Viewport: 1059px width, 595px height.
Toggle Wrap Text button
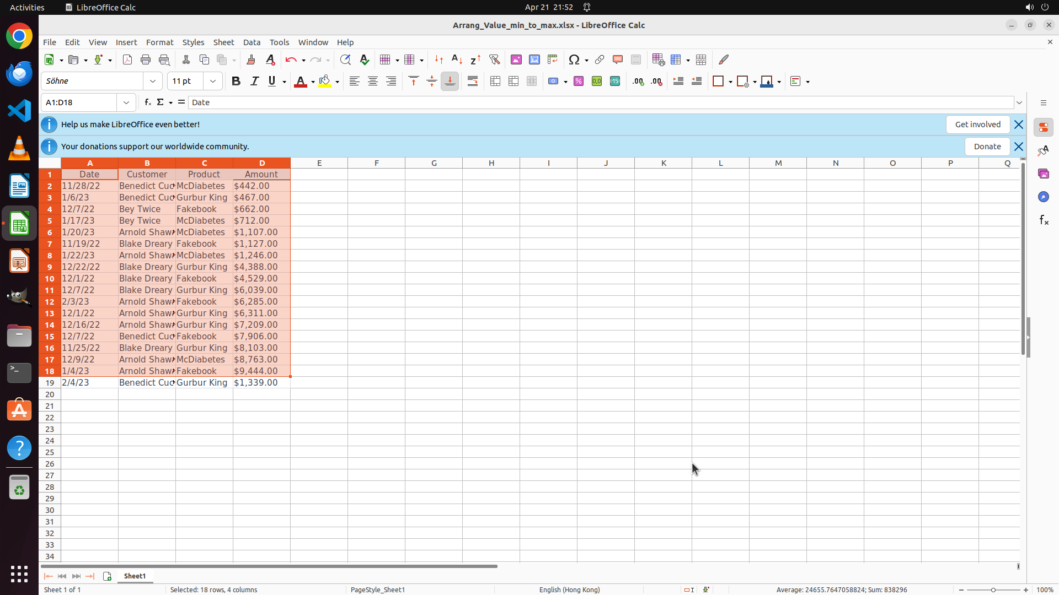pyautogui.click(x=473, y=82)
